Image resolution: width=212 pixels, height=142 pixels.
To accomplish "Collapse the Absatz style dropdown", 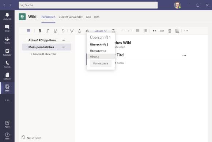I will [101, 31].
